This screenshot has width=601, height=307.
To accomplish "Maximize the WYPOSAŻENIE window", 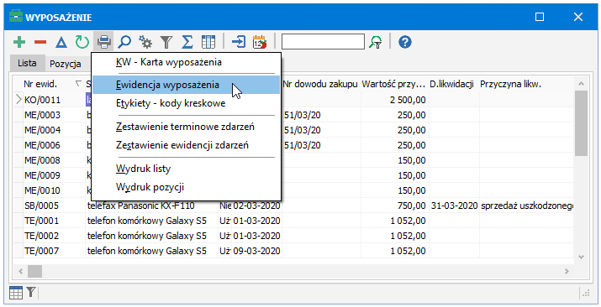I will tap(540, 17).
